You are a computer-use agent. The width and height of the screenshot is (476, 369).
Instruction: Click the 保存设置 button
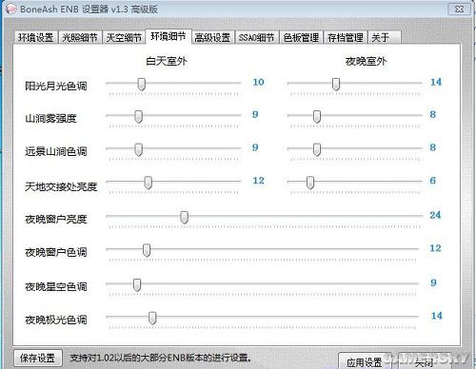pyautogui.click(x=38, y=359)
